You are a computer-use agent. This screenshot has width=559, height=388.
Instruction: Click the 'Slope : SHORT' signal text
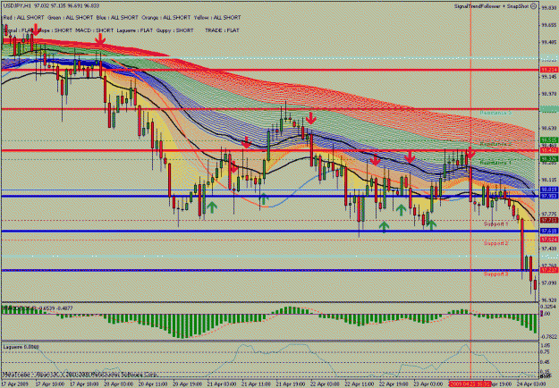(x=55, y=30)
